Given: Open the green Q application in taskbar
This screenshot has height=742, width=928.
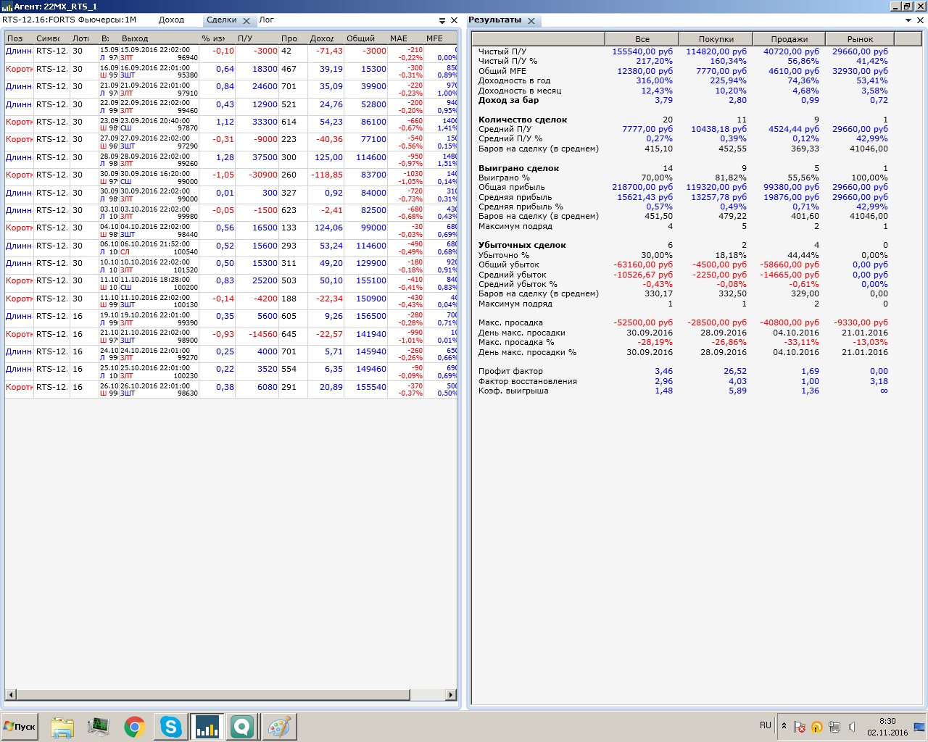Looking at the screenshot, I should (x=242, y=727).
